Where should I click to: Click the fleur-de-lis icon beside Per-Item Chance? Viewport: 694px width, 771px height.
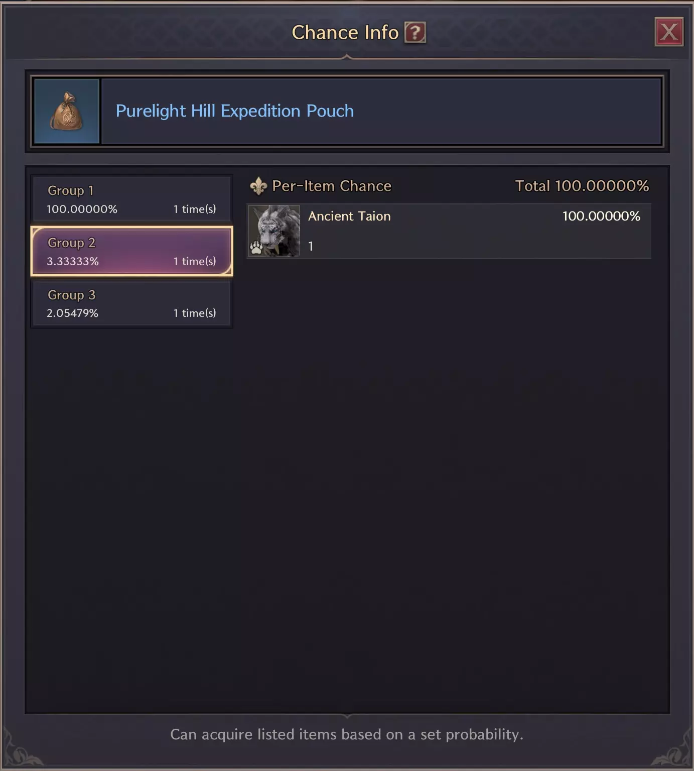(258, 186)
